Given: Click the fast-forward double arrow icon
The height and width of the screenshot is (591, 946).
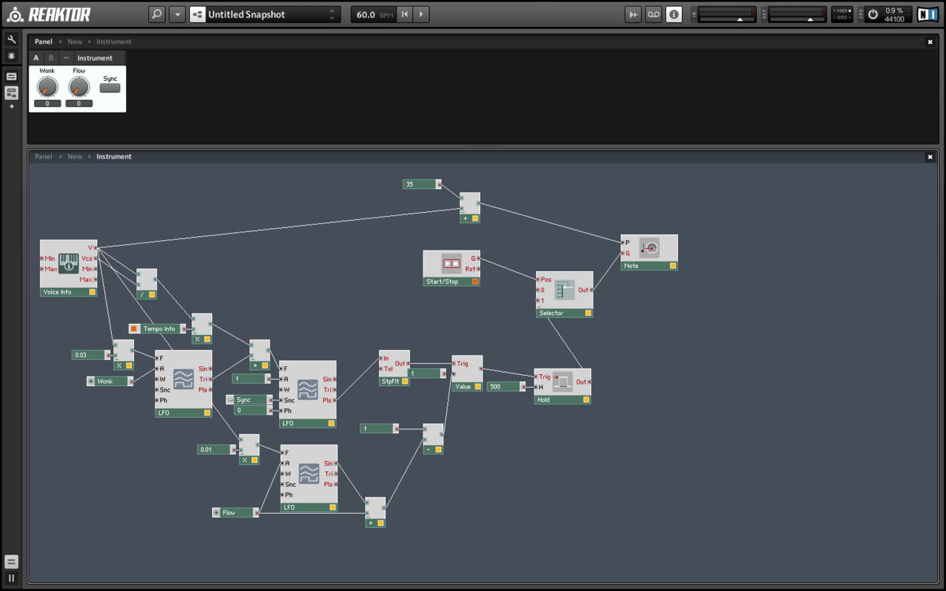Looking at the screenshot, I should point(633,14).
